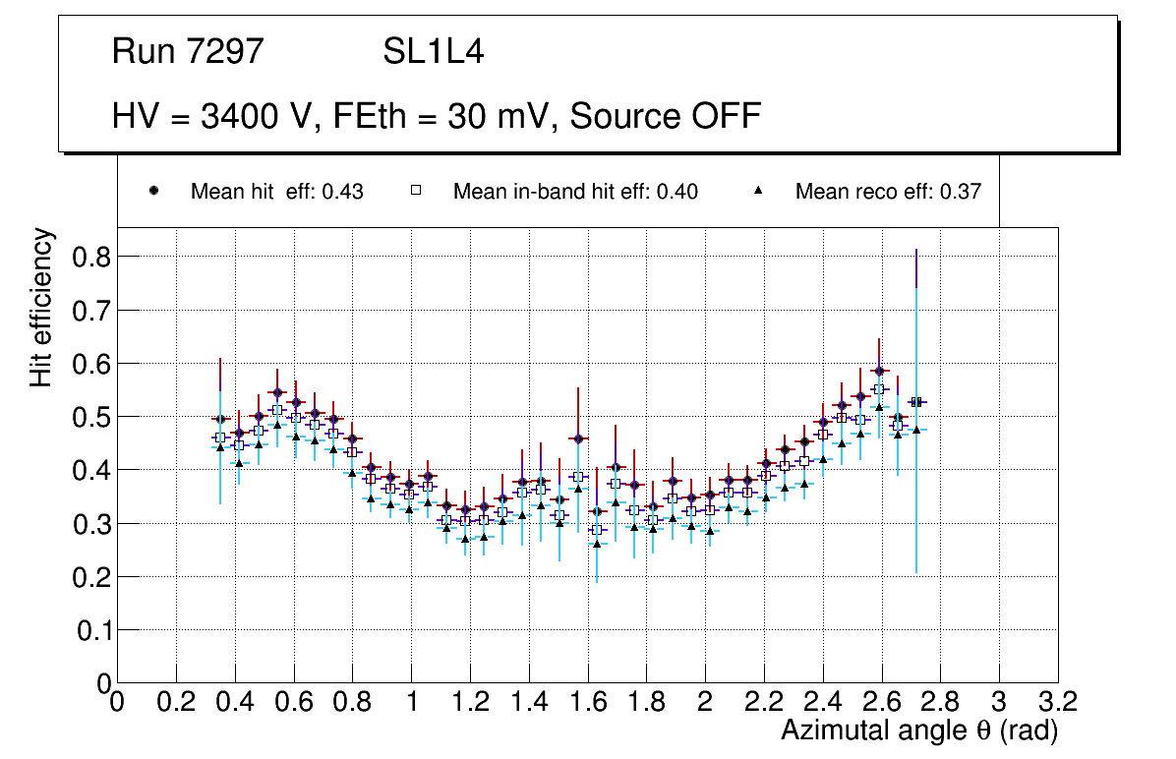Click the 'Azimutal angle θ (rad)' x-axis title
The width and height of the screenshot is (1176, 759).
point(918,731)
